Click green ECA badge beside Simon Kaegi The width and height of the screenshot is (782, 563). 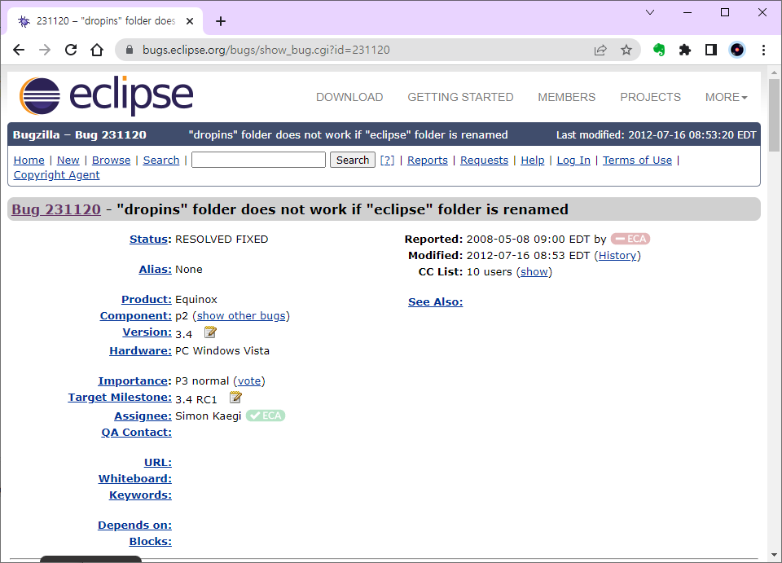[x=266, y=416]
